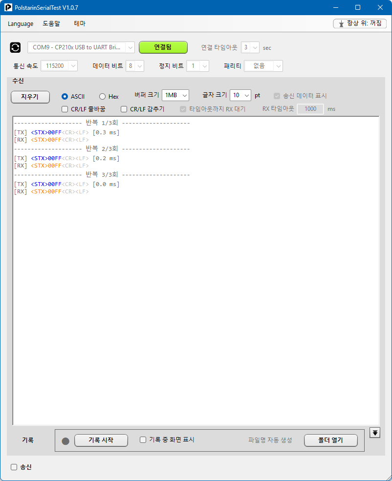Click the 지우기 clear button
This screenshot has height=481, width=392.
pyautogui.click(x=30, y=97)
